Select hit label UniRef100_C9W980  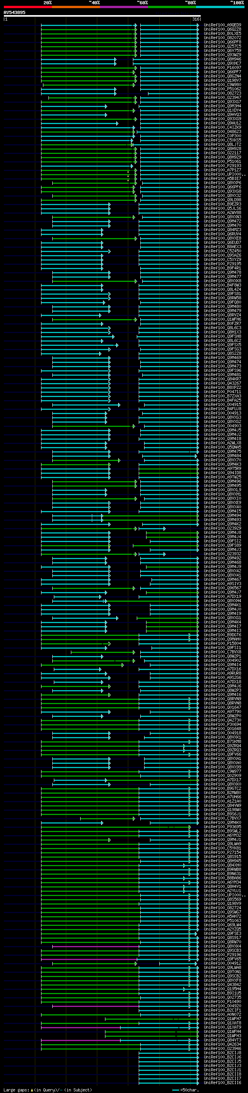click(x=222, y=85)
